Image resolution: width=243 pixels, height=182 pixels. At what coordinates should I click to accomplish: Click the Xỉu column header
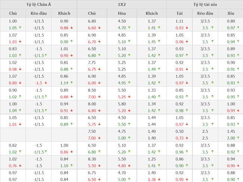pyautogui.click(x=231, y=13)
